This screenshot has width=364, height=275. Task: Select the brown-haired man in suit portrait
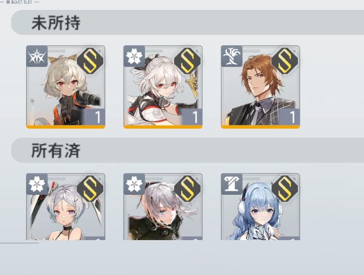260,87
